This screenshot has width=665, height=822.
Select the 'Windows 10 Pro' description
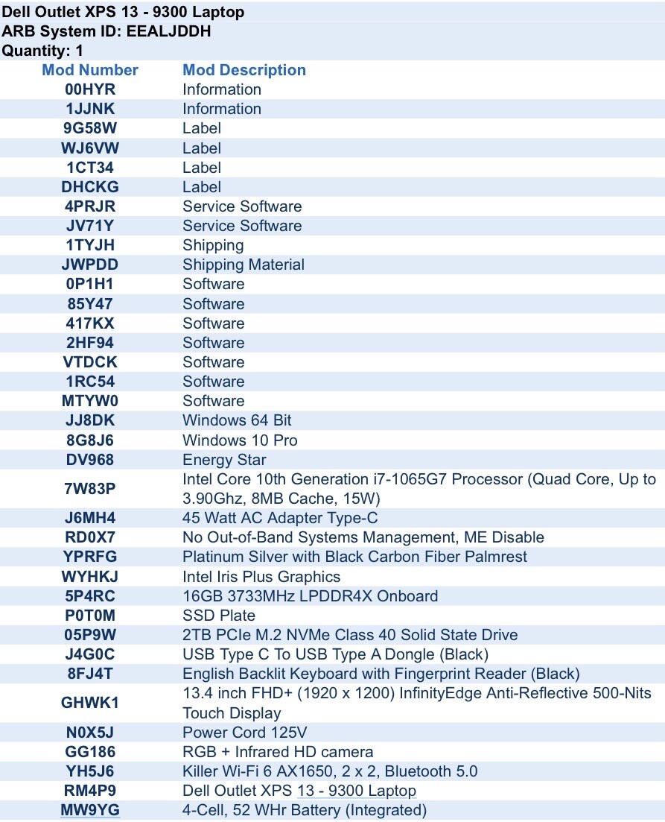[240, 440]
